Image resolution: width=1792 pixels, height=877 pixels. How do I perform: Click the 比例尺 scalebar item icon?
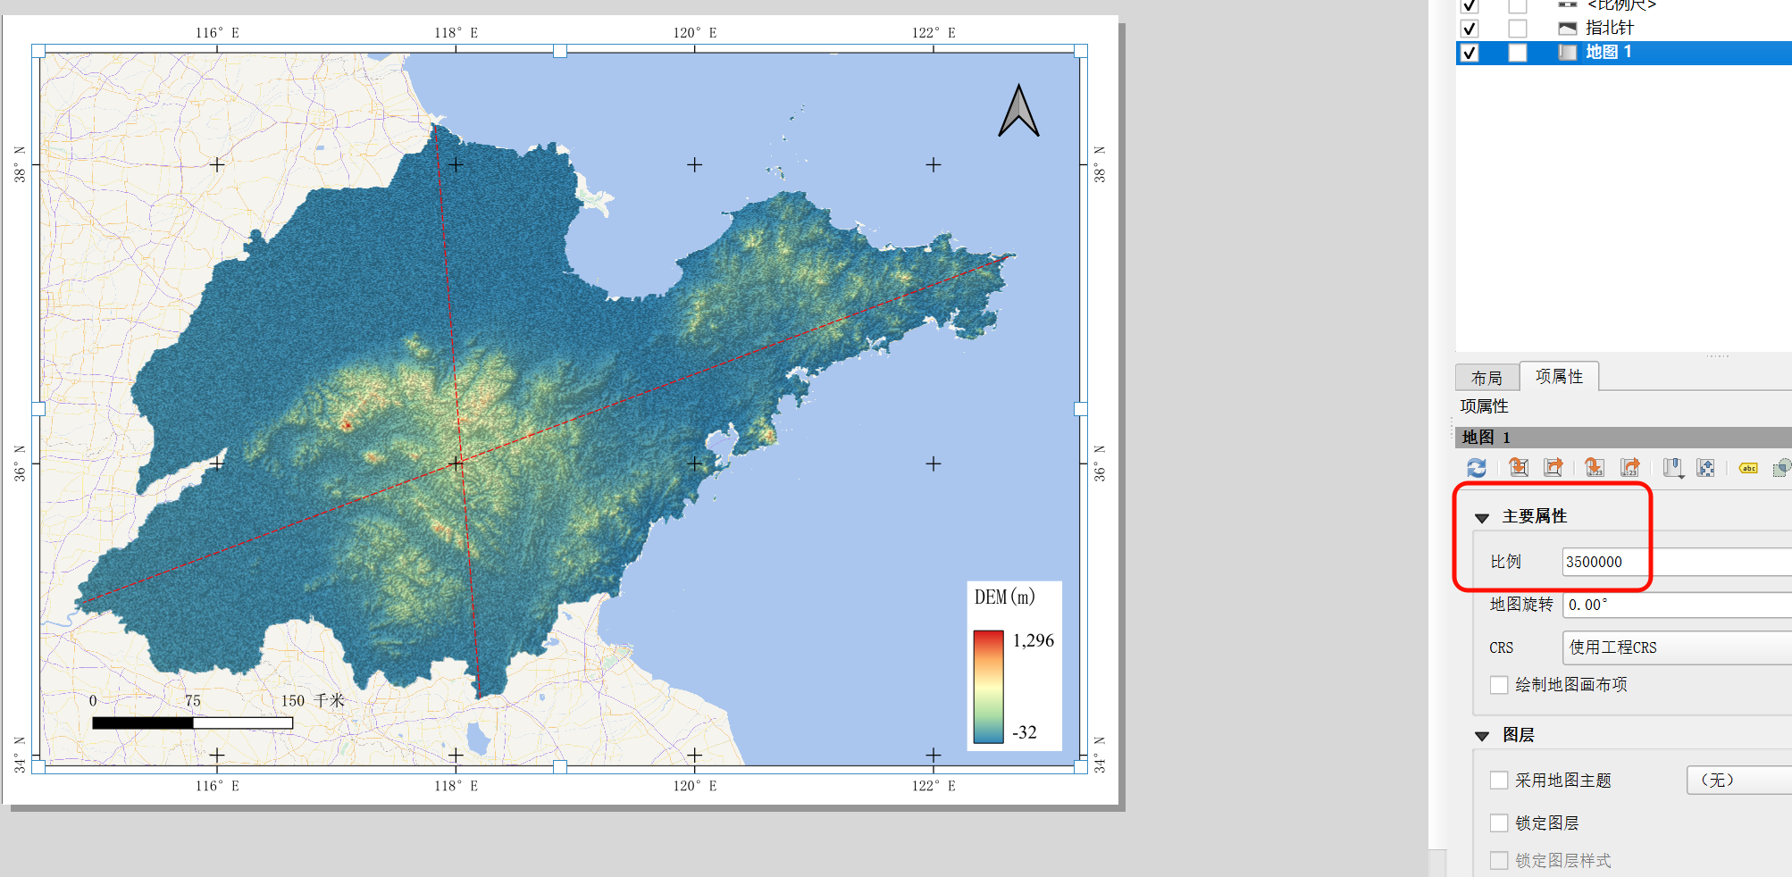pyautogui.click(x=1567, y=4)
